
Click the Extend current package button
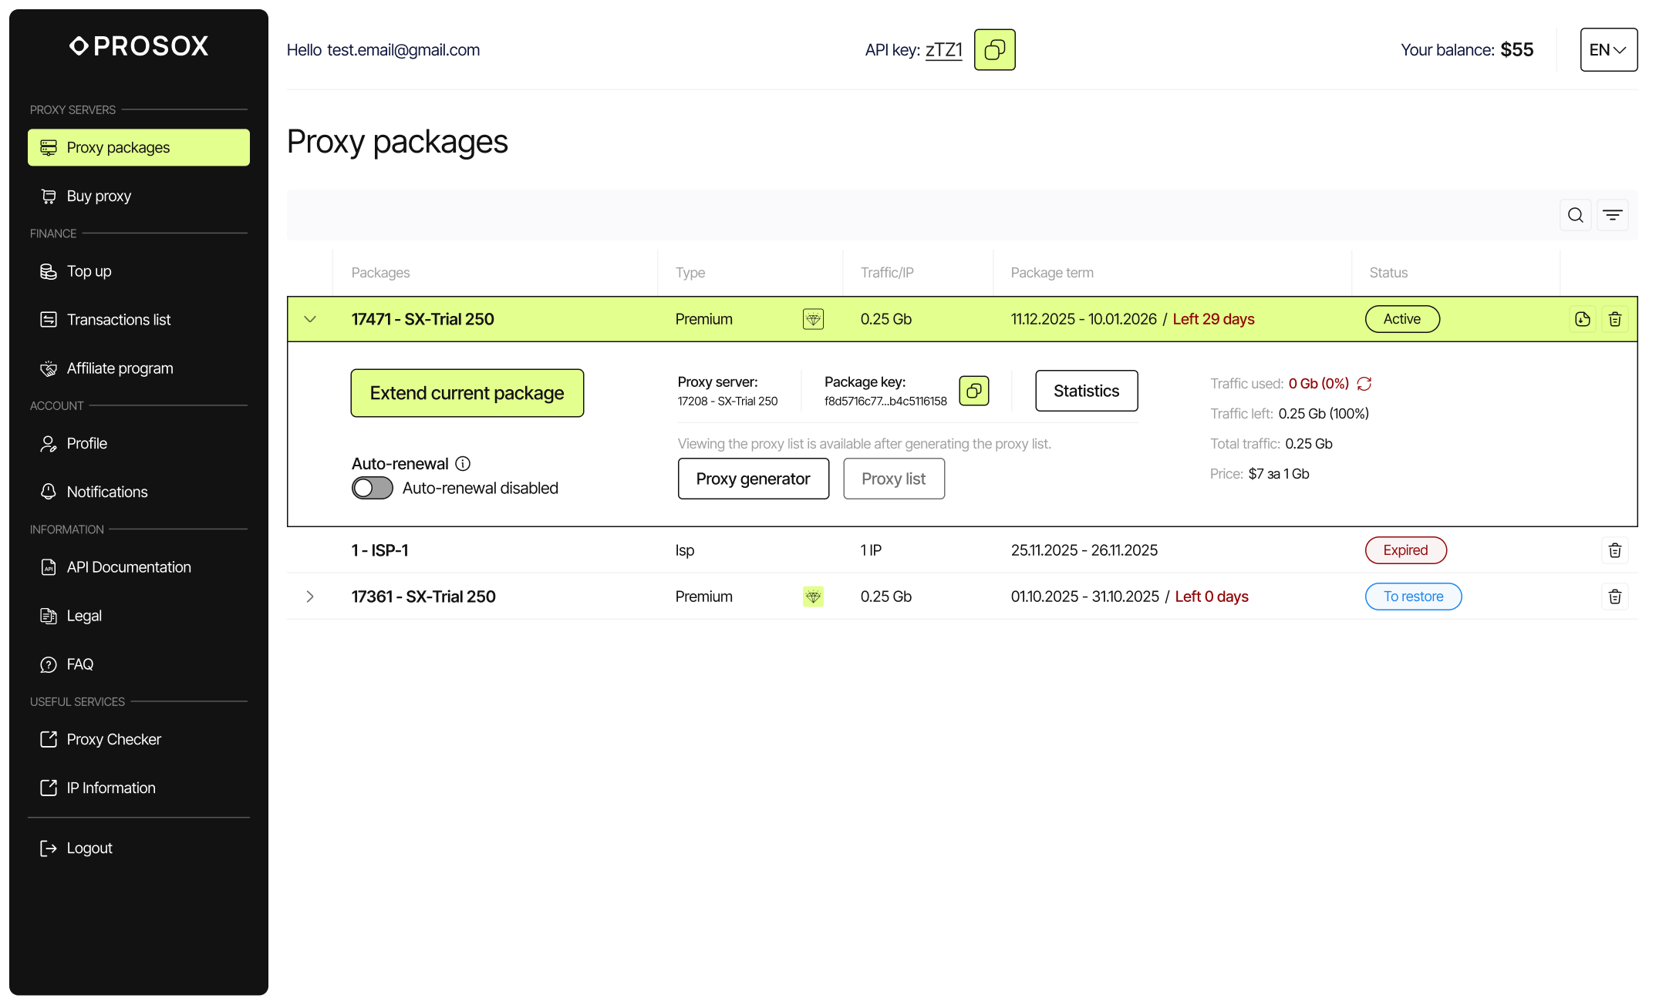pos(467,393)
